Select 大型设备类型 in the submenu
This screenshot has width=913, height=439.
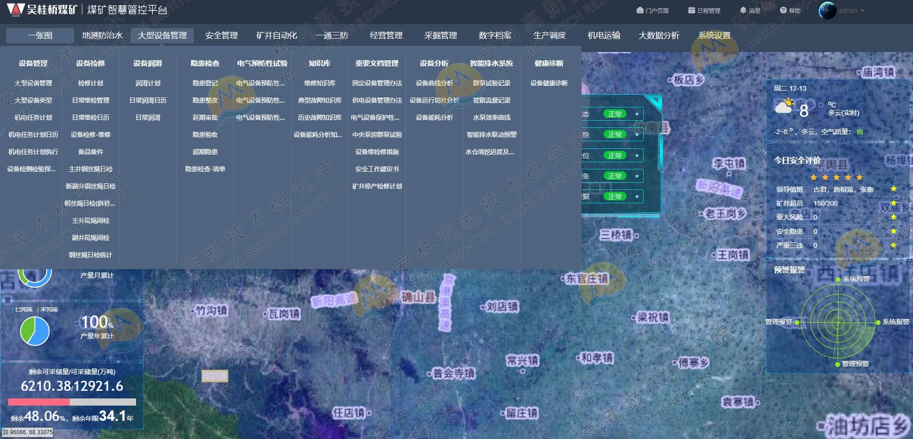(x=33, y=100)
